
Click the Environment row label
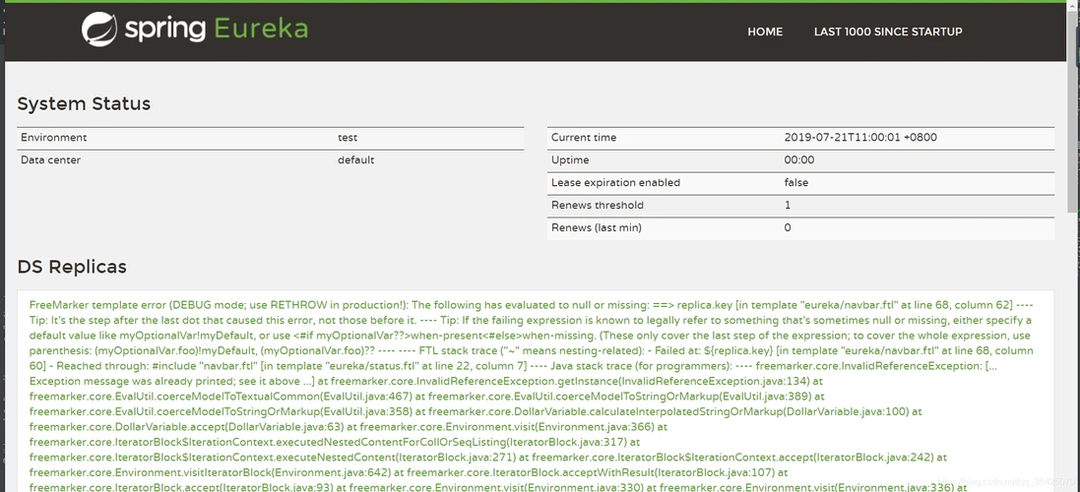point(54,138)
